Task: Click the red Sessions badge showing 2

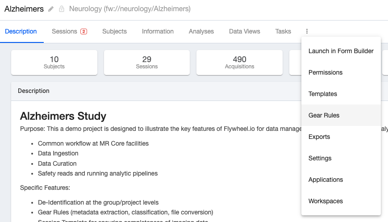Action: (x=83, y=31)
